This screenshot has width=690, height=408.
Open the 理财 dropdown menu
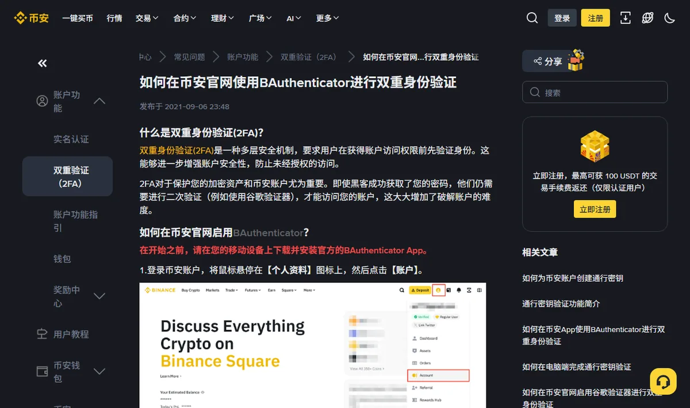[x=223, y=18]
